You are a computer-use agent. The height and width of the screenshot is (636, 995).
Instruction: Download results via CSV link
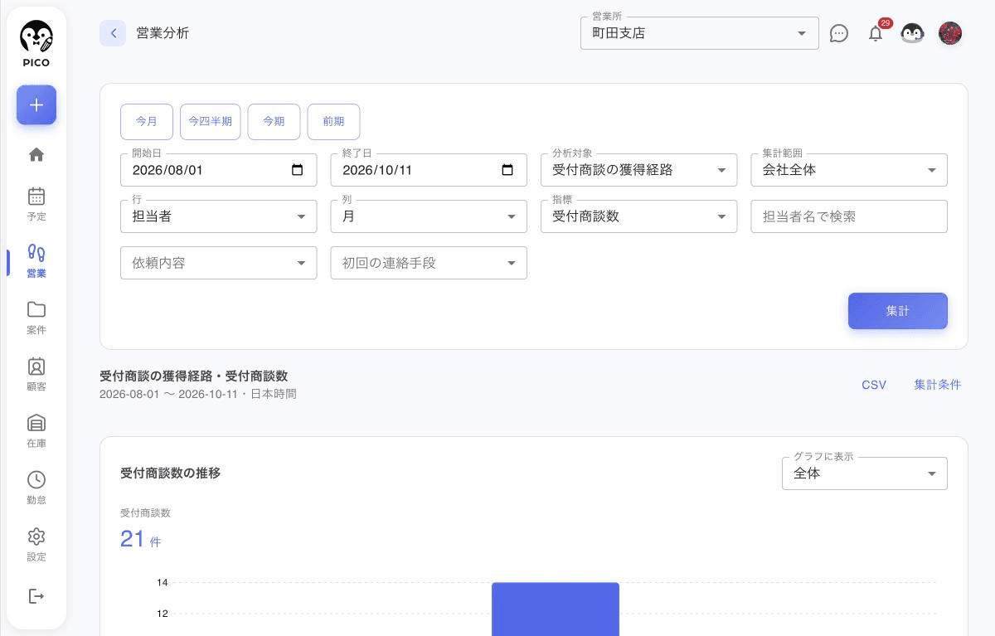click(874, 385)
